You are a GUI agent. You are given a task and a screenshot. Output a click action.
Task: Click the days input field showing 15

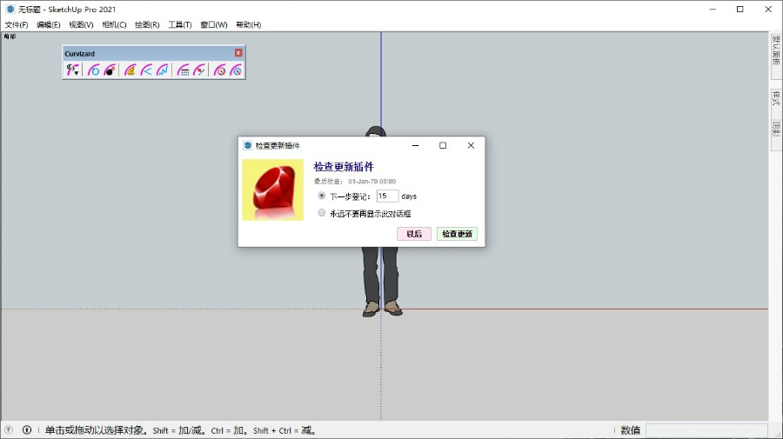pos(387,196)
